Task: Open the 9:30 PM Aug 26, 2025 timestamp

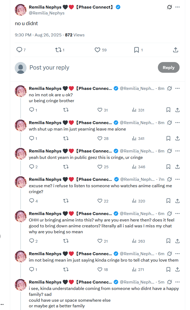Action: click(x=39, y=35)
